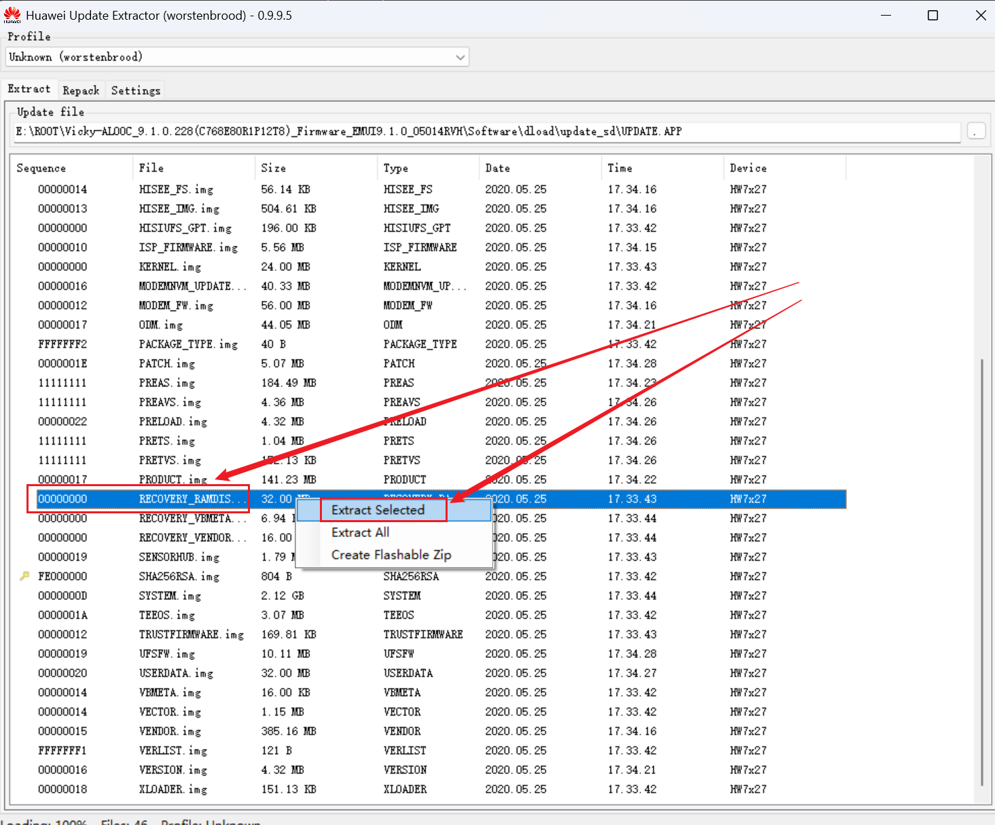This screenshot has width=995, height=825.
Task: Click the update file path field
Action: [x=486, y=132]
